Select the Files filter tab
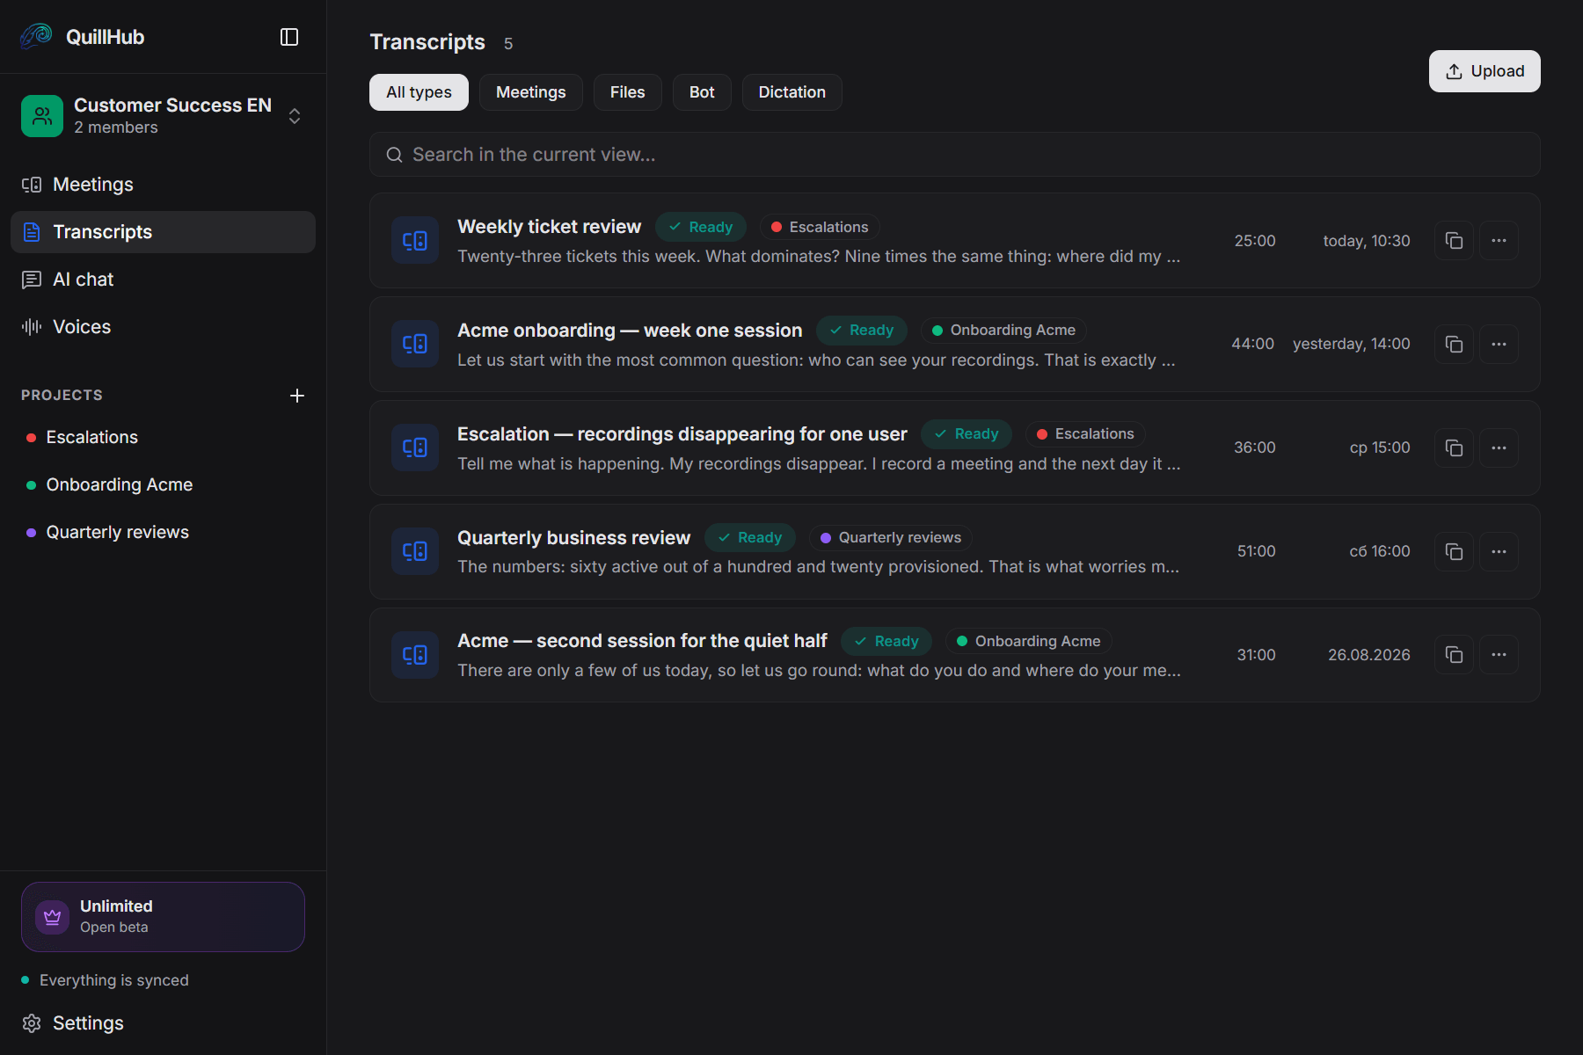 pyautogui.click(x=628, y=92)
